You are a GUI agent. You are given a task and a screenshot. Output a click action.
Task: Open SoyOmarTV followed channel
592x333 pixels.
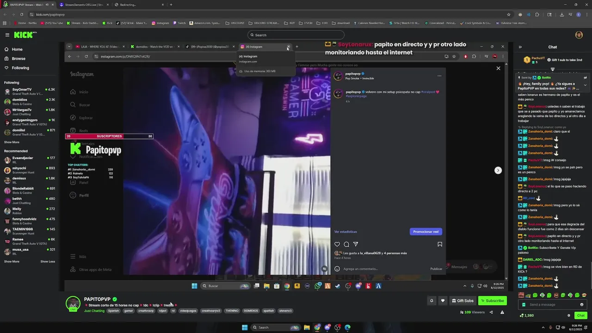[29, 91]
